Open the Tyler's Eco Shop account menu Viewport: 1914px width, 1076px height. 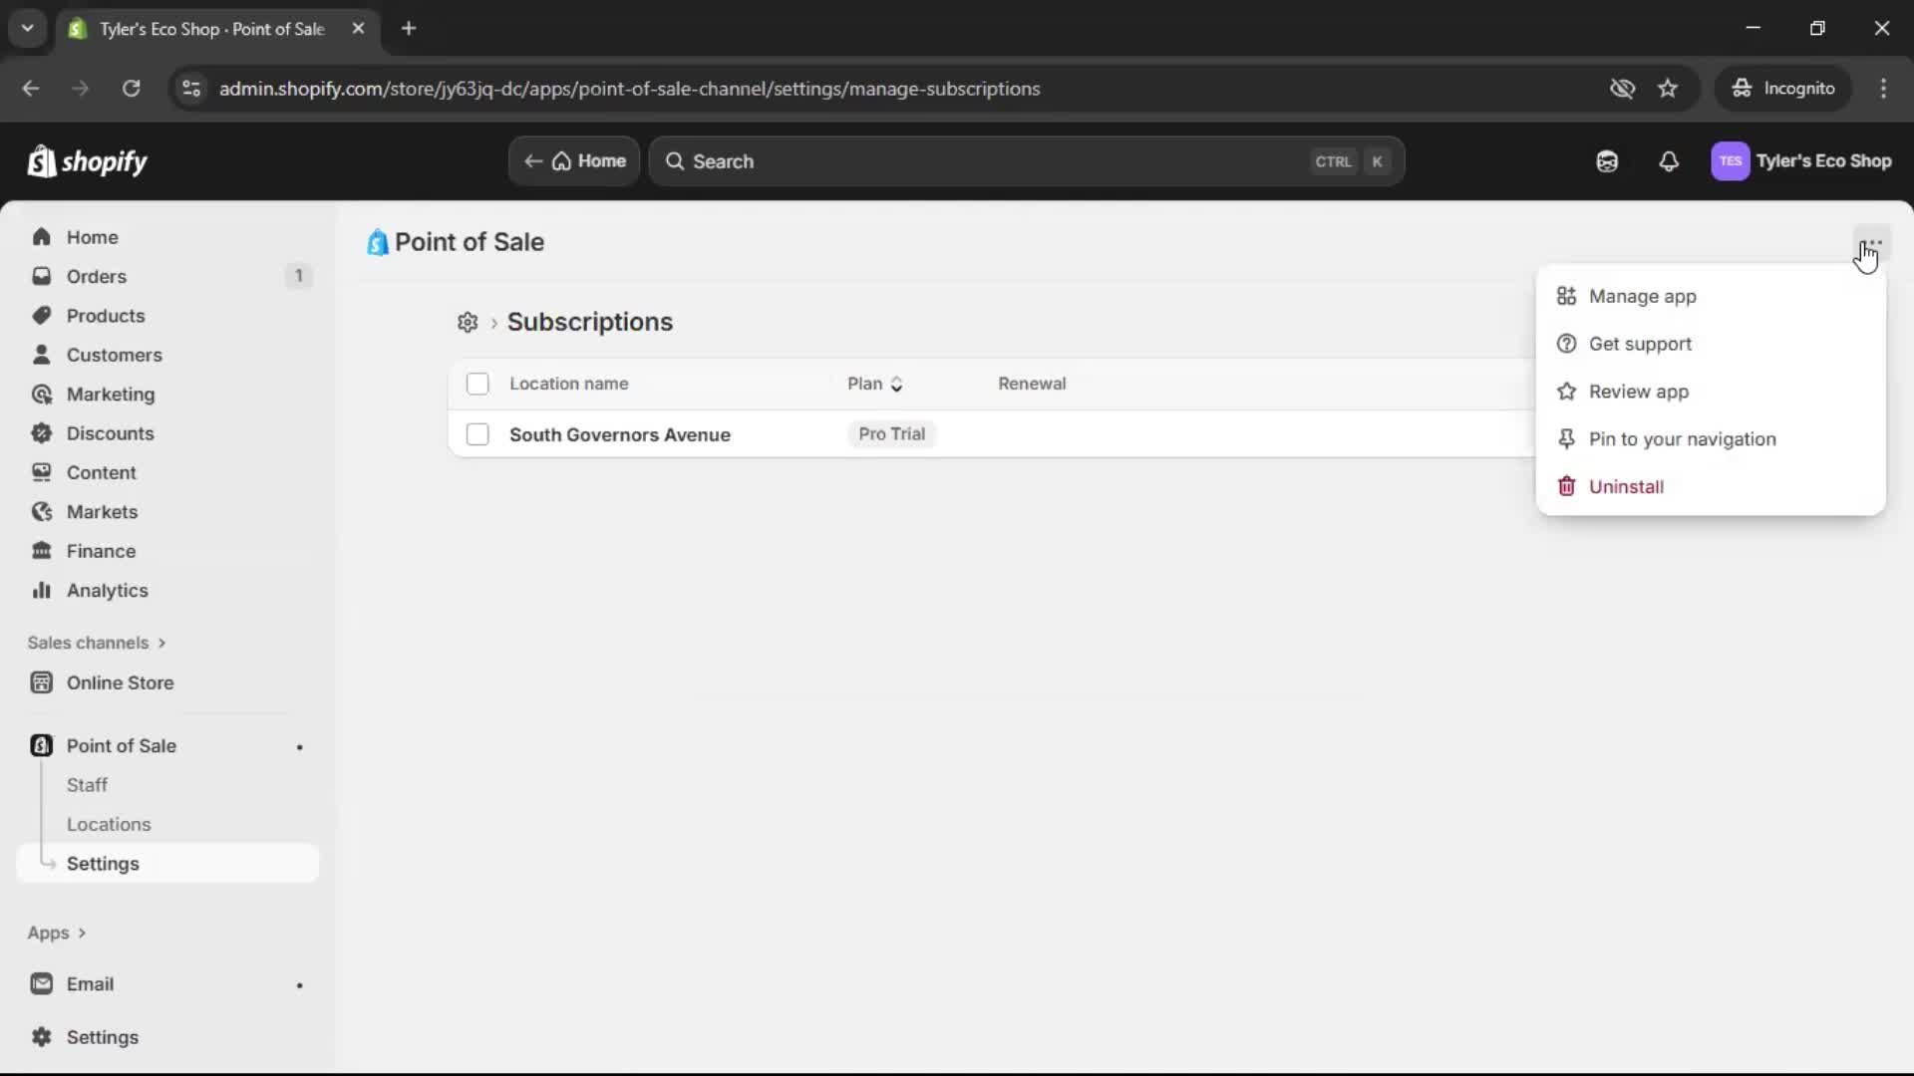click(x=1801, y=161)
